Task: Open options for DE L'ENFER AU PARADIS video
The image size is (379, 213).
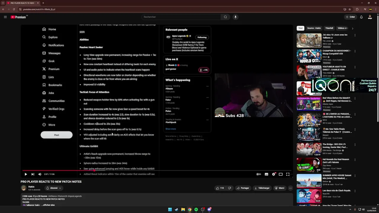Action: [355, 114]
